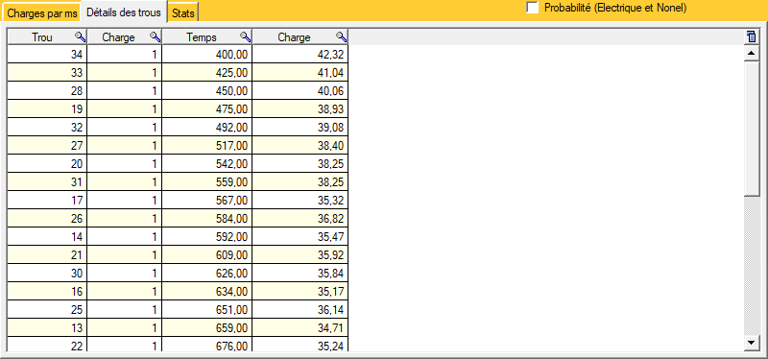Select cell with hole number 28

(x=47, y=91)
